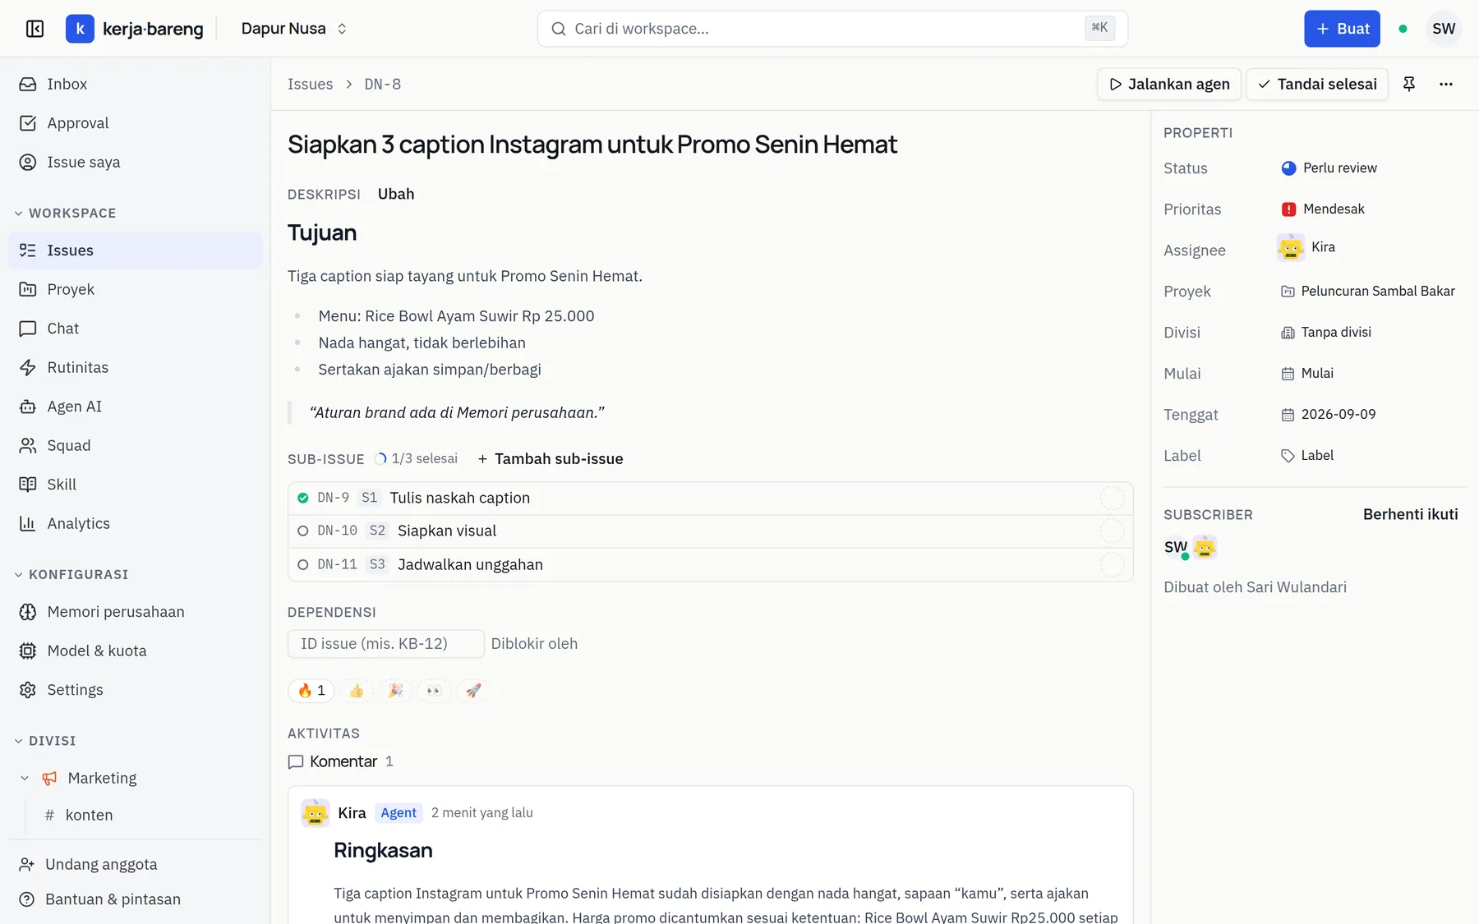
Task: Open the Squad people entry
Action: click(136, 445)
